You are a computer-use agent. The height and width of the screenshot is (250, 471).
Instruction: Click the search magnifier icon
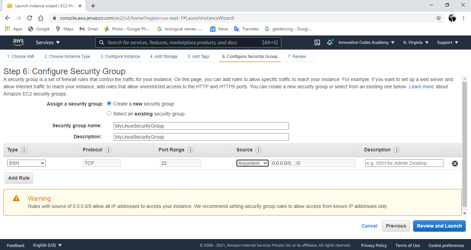(101, 42)
